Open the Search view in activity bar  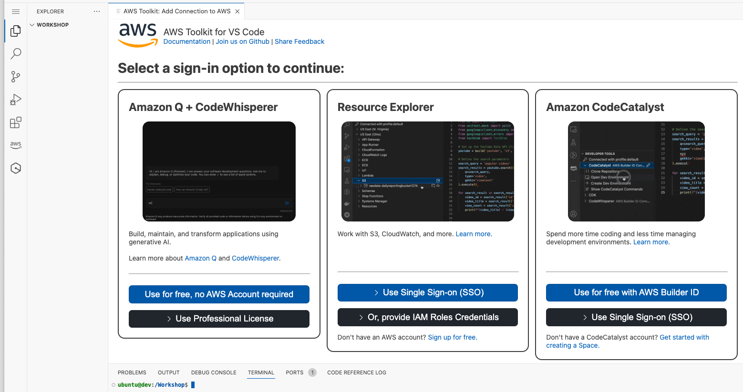pos(16,53)
